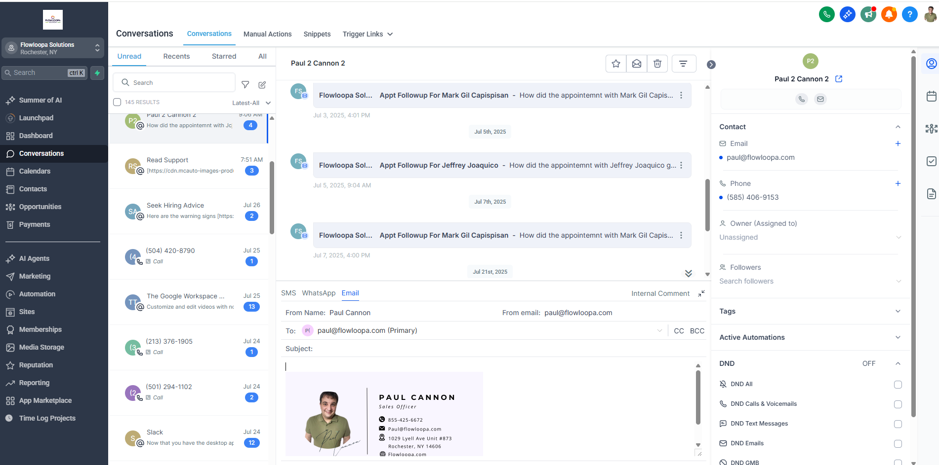Open contact profile in new tab icon

point(839,79)
